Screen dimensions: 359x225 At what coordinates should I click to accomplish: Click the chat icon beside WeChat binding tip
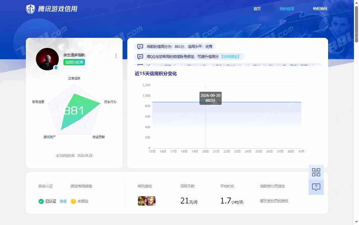coord(140,56)
